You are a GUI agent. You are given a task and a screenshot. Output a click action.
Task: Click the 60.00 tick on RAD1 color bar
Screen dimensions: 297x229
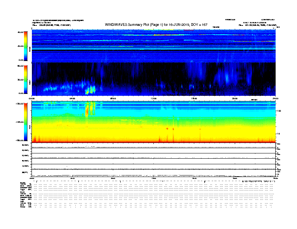[x=21, y=66]
